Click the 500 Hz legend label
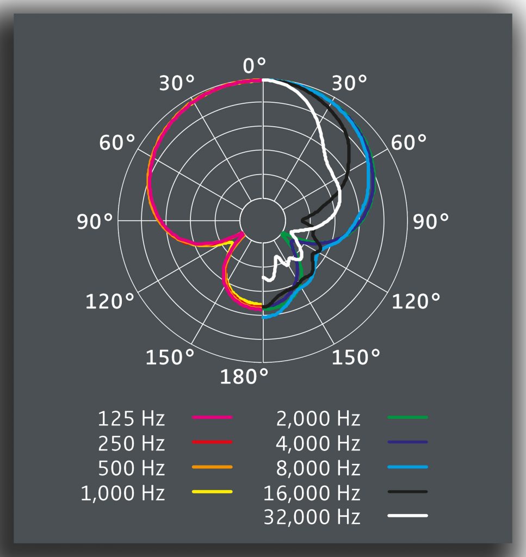 point(131,468)
